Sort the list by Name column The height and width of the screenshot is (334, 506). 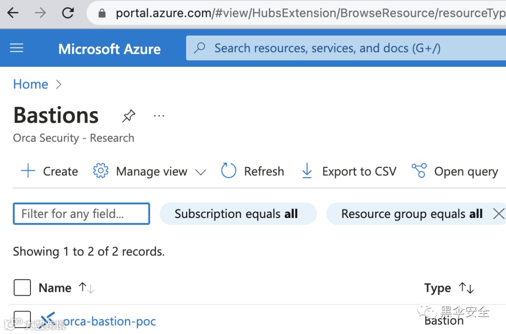click(55, 288)
